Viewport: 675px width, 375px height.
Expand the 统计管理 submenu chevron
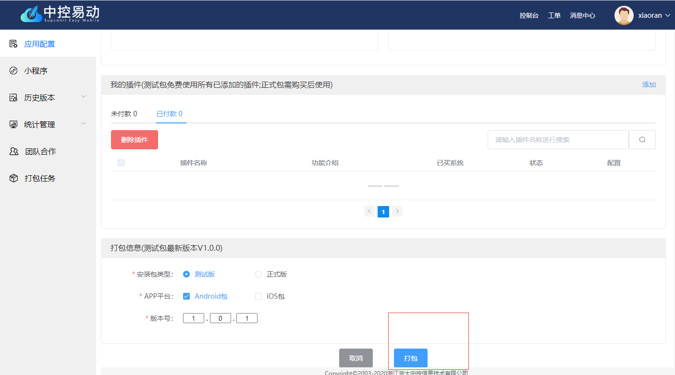84,123
